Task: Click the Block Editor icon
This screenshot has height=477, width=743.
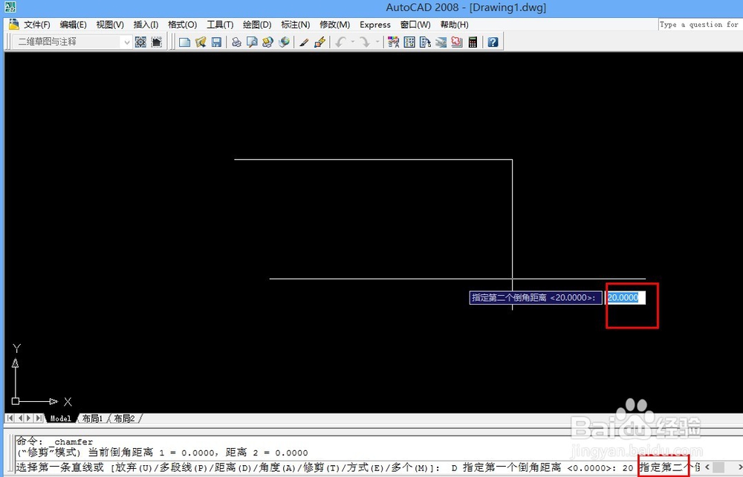Action: click(319, 42)
